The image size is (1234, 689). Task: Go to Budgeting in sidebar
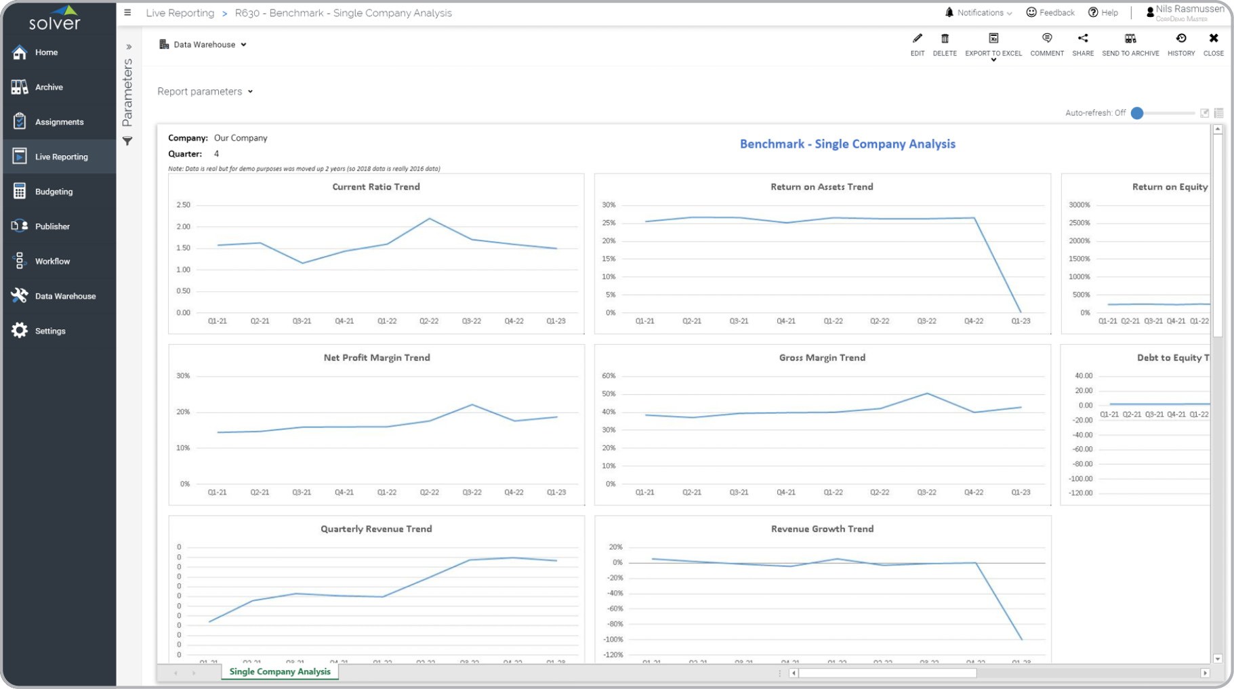tap(54, 192)
